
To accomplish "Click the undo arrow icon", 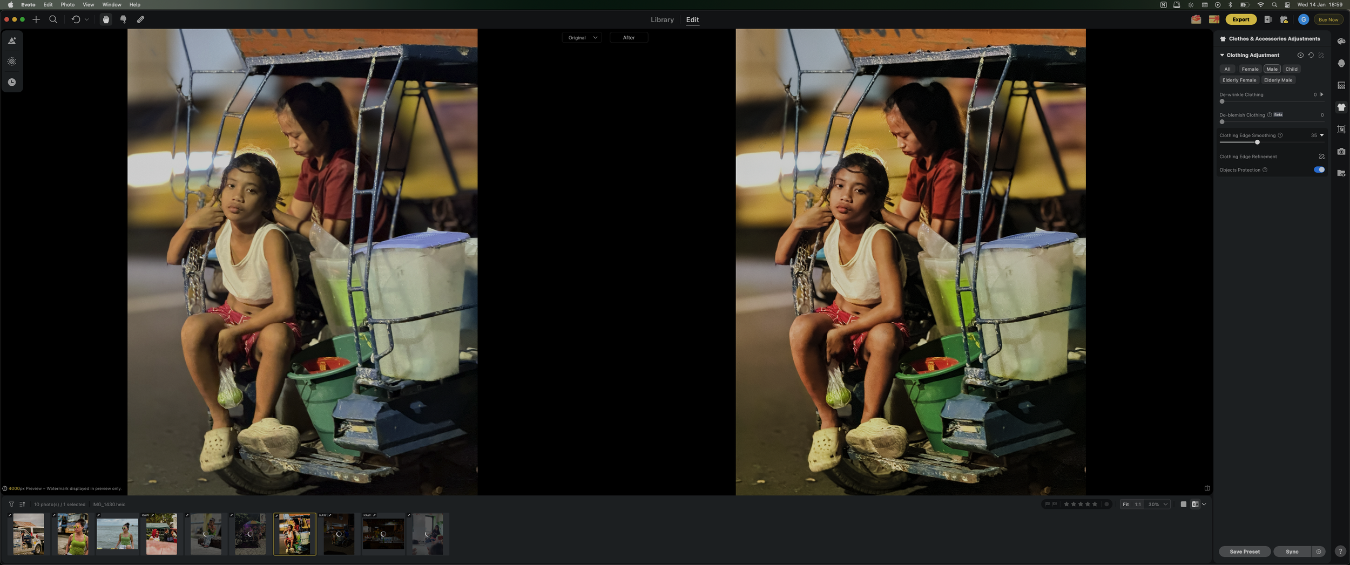I will [x=76, y=19].
